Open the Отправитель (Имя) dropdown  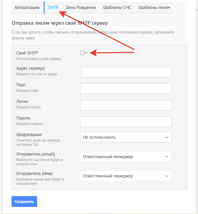(126, 176)
